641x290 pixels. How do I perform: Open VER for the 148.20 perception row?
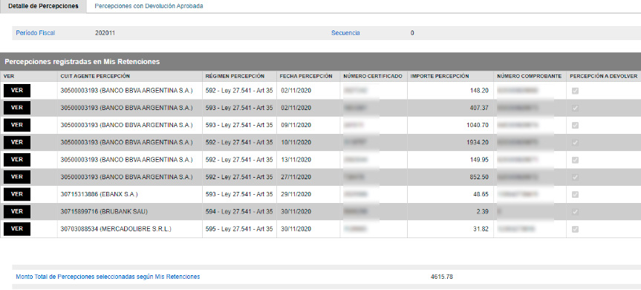(x=17, y=91)
